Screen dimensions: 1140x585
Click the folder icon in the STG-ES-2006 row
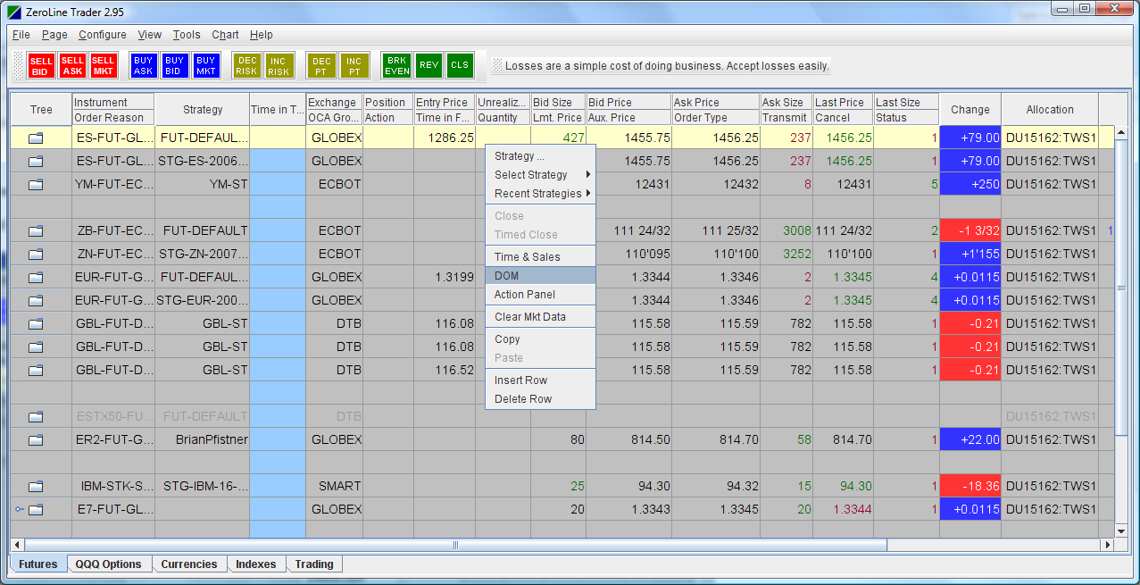36,162
